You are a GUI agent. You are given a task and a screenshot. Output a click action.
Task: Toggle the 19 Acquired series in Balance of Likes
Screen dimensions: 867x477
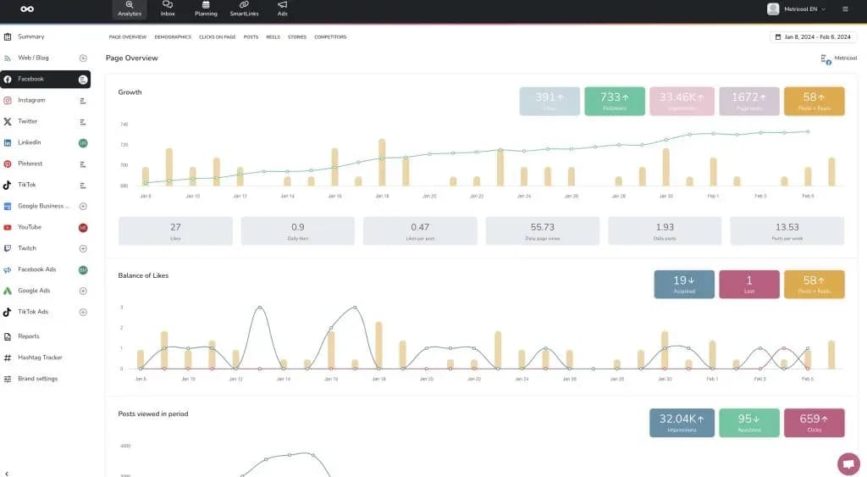(x=684, y=285)
